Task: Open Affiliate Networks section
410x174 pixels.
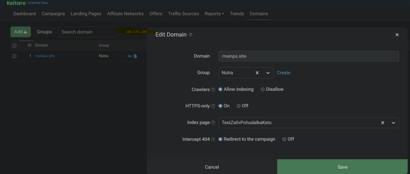Action: point(125,14)
